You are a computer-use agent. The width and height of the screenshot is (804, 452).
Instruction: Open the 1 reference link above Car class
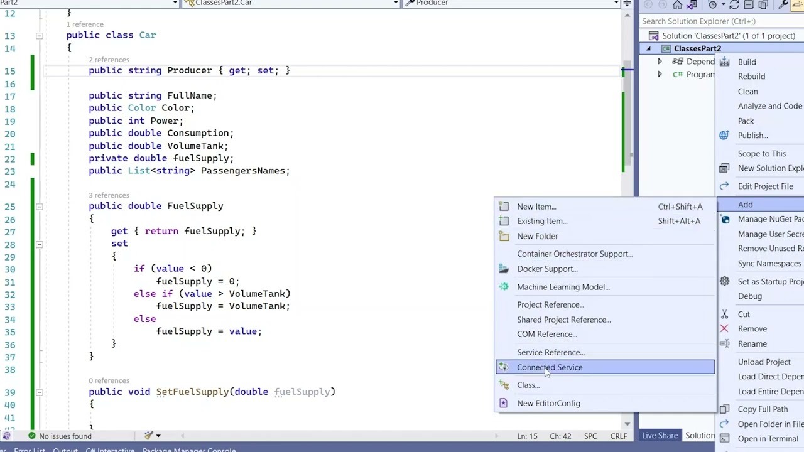85,24
